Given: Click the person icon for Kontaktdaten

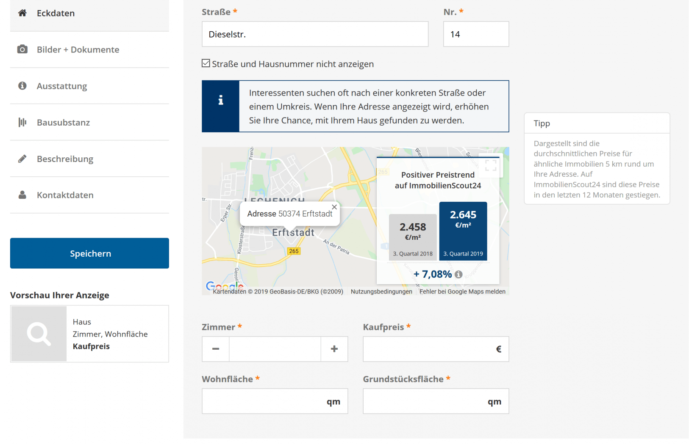Looking at the screenshot, I should [x=22, y=195].
